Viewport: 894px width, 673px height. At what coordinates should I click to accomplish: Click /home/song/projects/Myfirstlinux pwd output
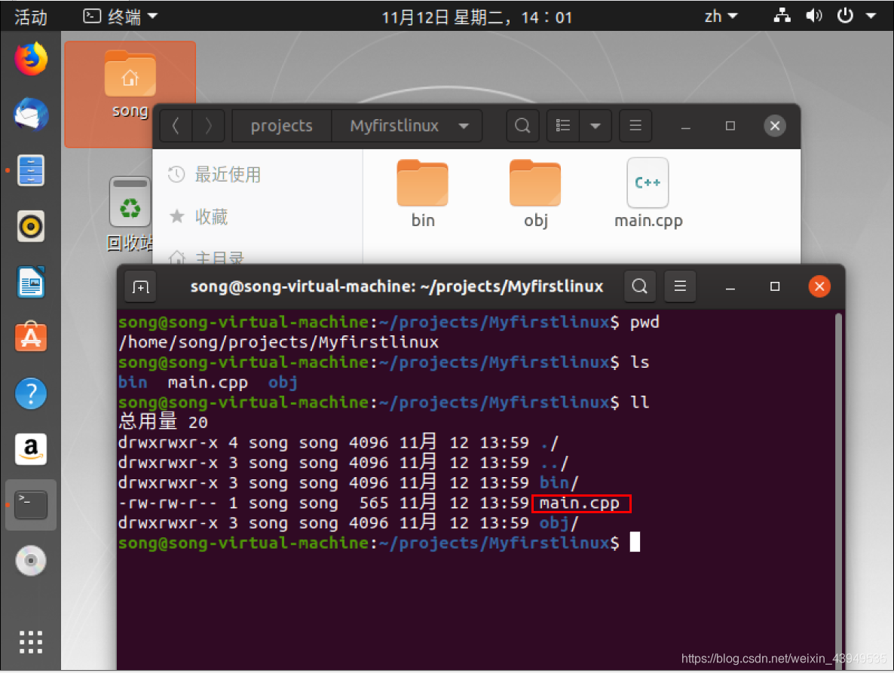pyautogui.click(x=279, y=342)
